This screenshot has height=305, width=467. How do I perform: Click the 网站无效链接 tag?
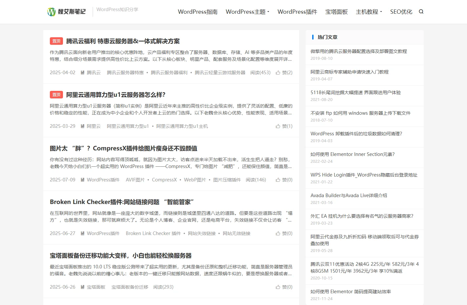(x=236, y=233)
